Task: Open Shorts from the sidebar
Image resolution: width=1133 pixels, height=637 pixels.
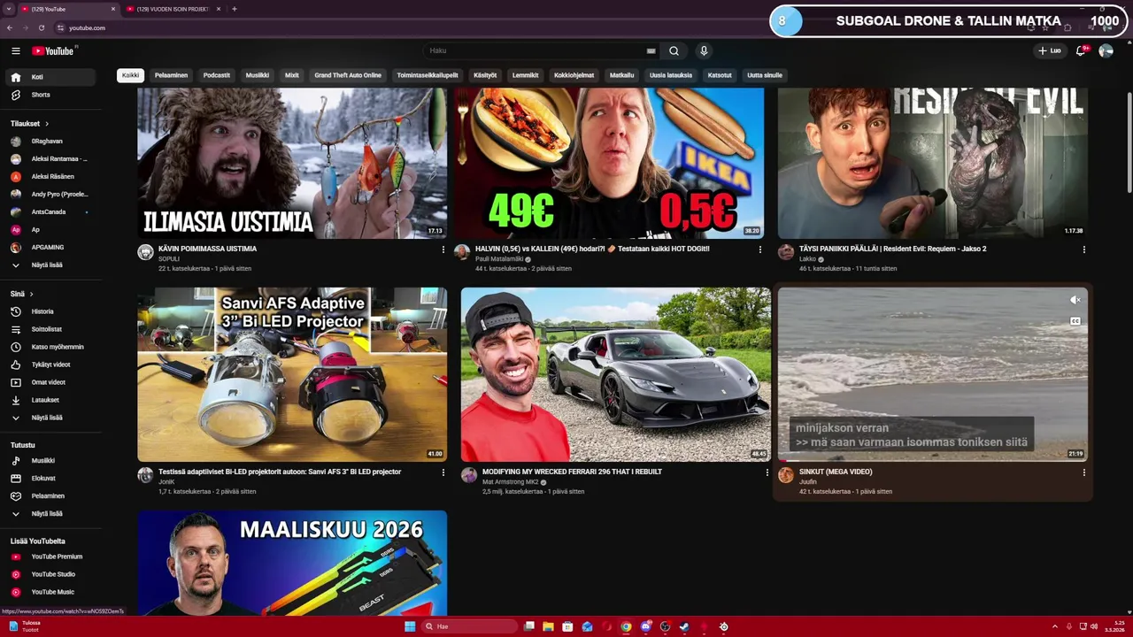Action: pos(50,95)
